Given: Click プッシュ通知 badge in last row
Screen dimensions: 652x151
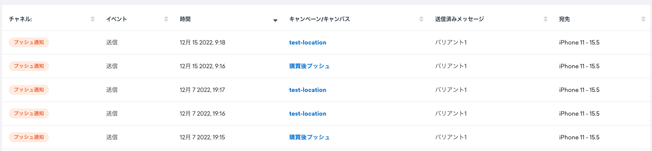Looking at the screenshot, I should 29,137.
